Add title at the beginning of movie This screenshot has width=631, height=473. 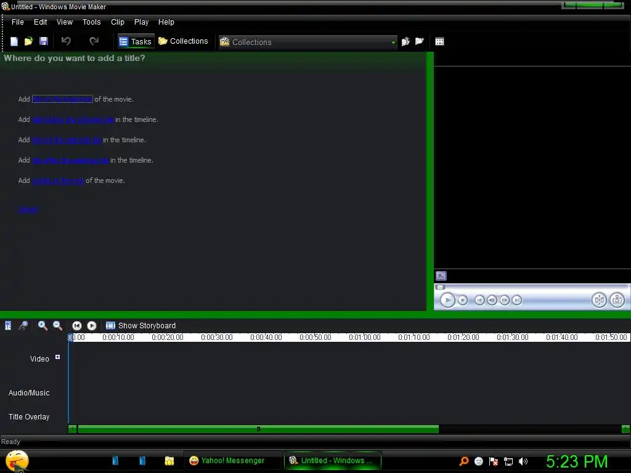62,99
